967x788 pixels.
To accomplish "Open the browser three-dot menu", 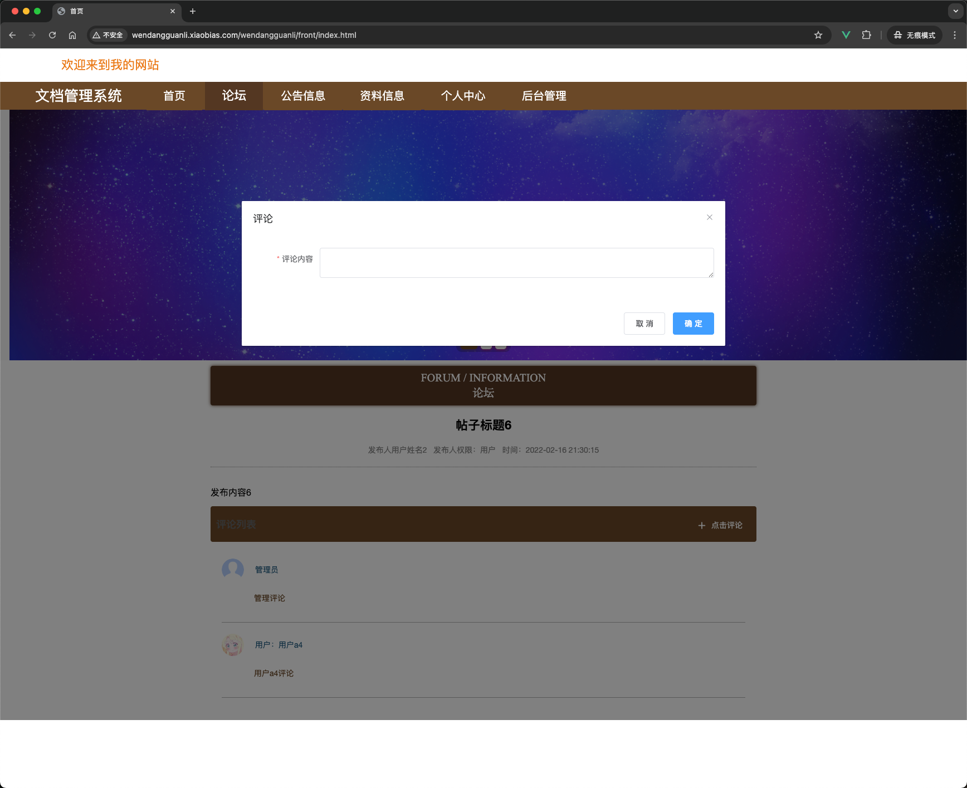I will click(x=955, y=35).
